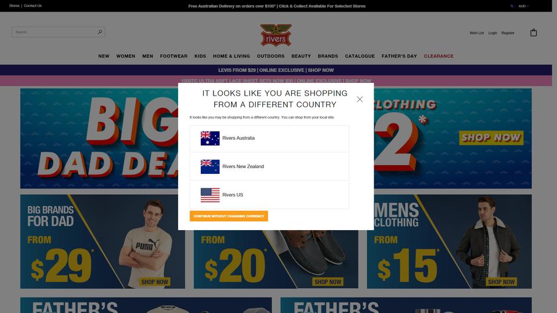This screenshot has height=313, width=557.
Task: Focus the Search input field
Action: pyautogui.click(x=55, y=32)
